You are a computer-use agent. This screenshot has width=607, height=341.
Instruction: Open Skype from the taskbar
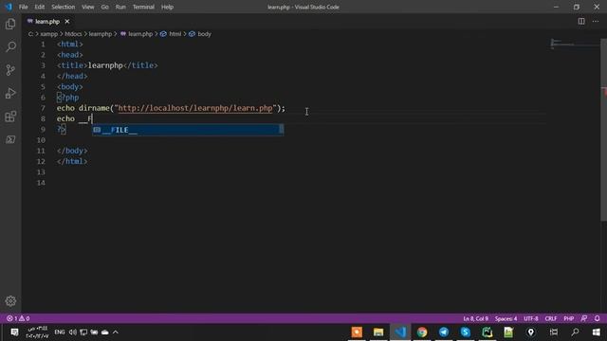pyautogui.click(x=466, y=332)
